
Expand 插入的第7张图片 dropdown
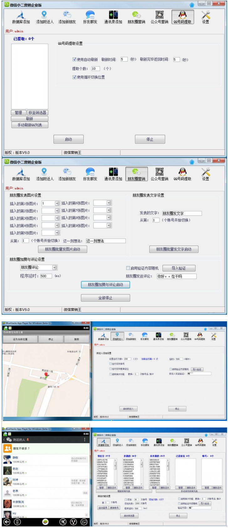pos(109,210)
